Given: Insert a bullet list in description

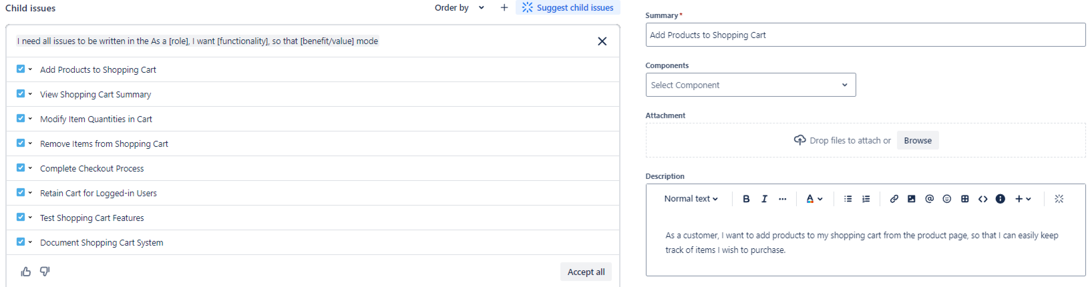Looking at the screenshot, I should 848,199.
